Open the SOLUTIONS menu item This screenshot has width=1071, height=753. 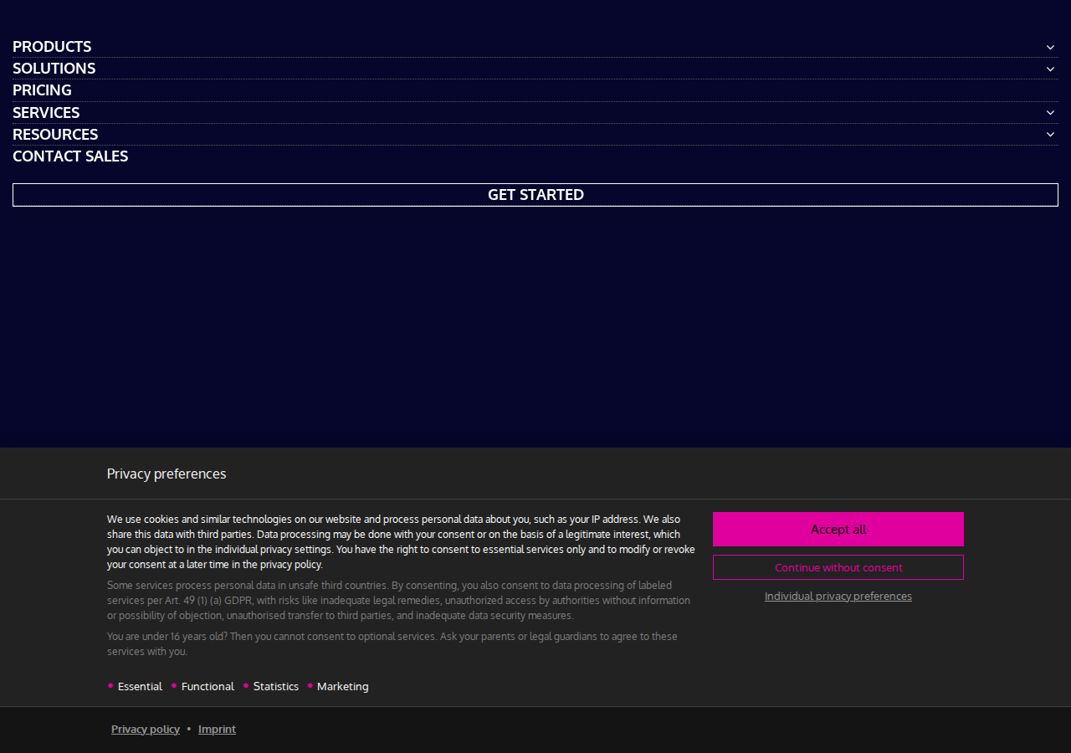pos(54,69)
